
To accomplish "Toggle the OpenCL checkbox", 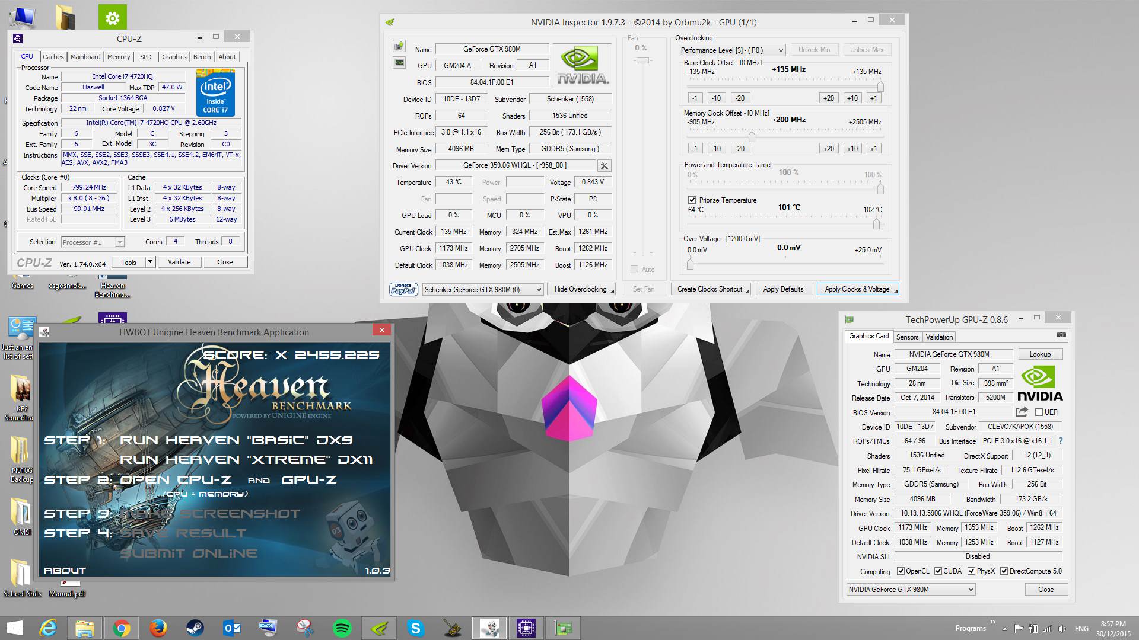I will pos(901,571).
